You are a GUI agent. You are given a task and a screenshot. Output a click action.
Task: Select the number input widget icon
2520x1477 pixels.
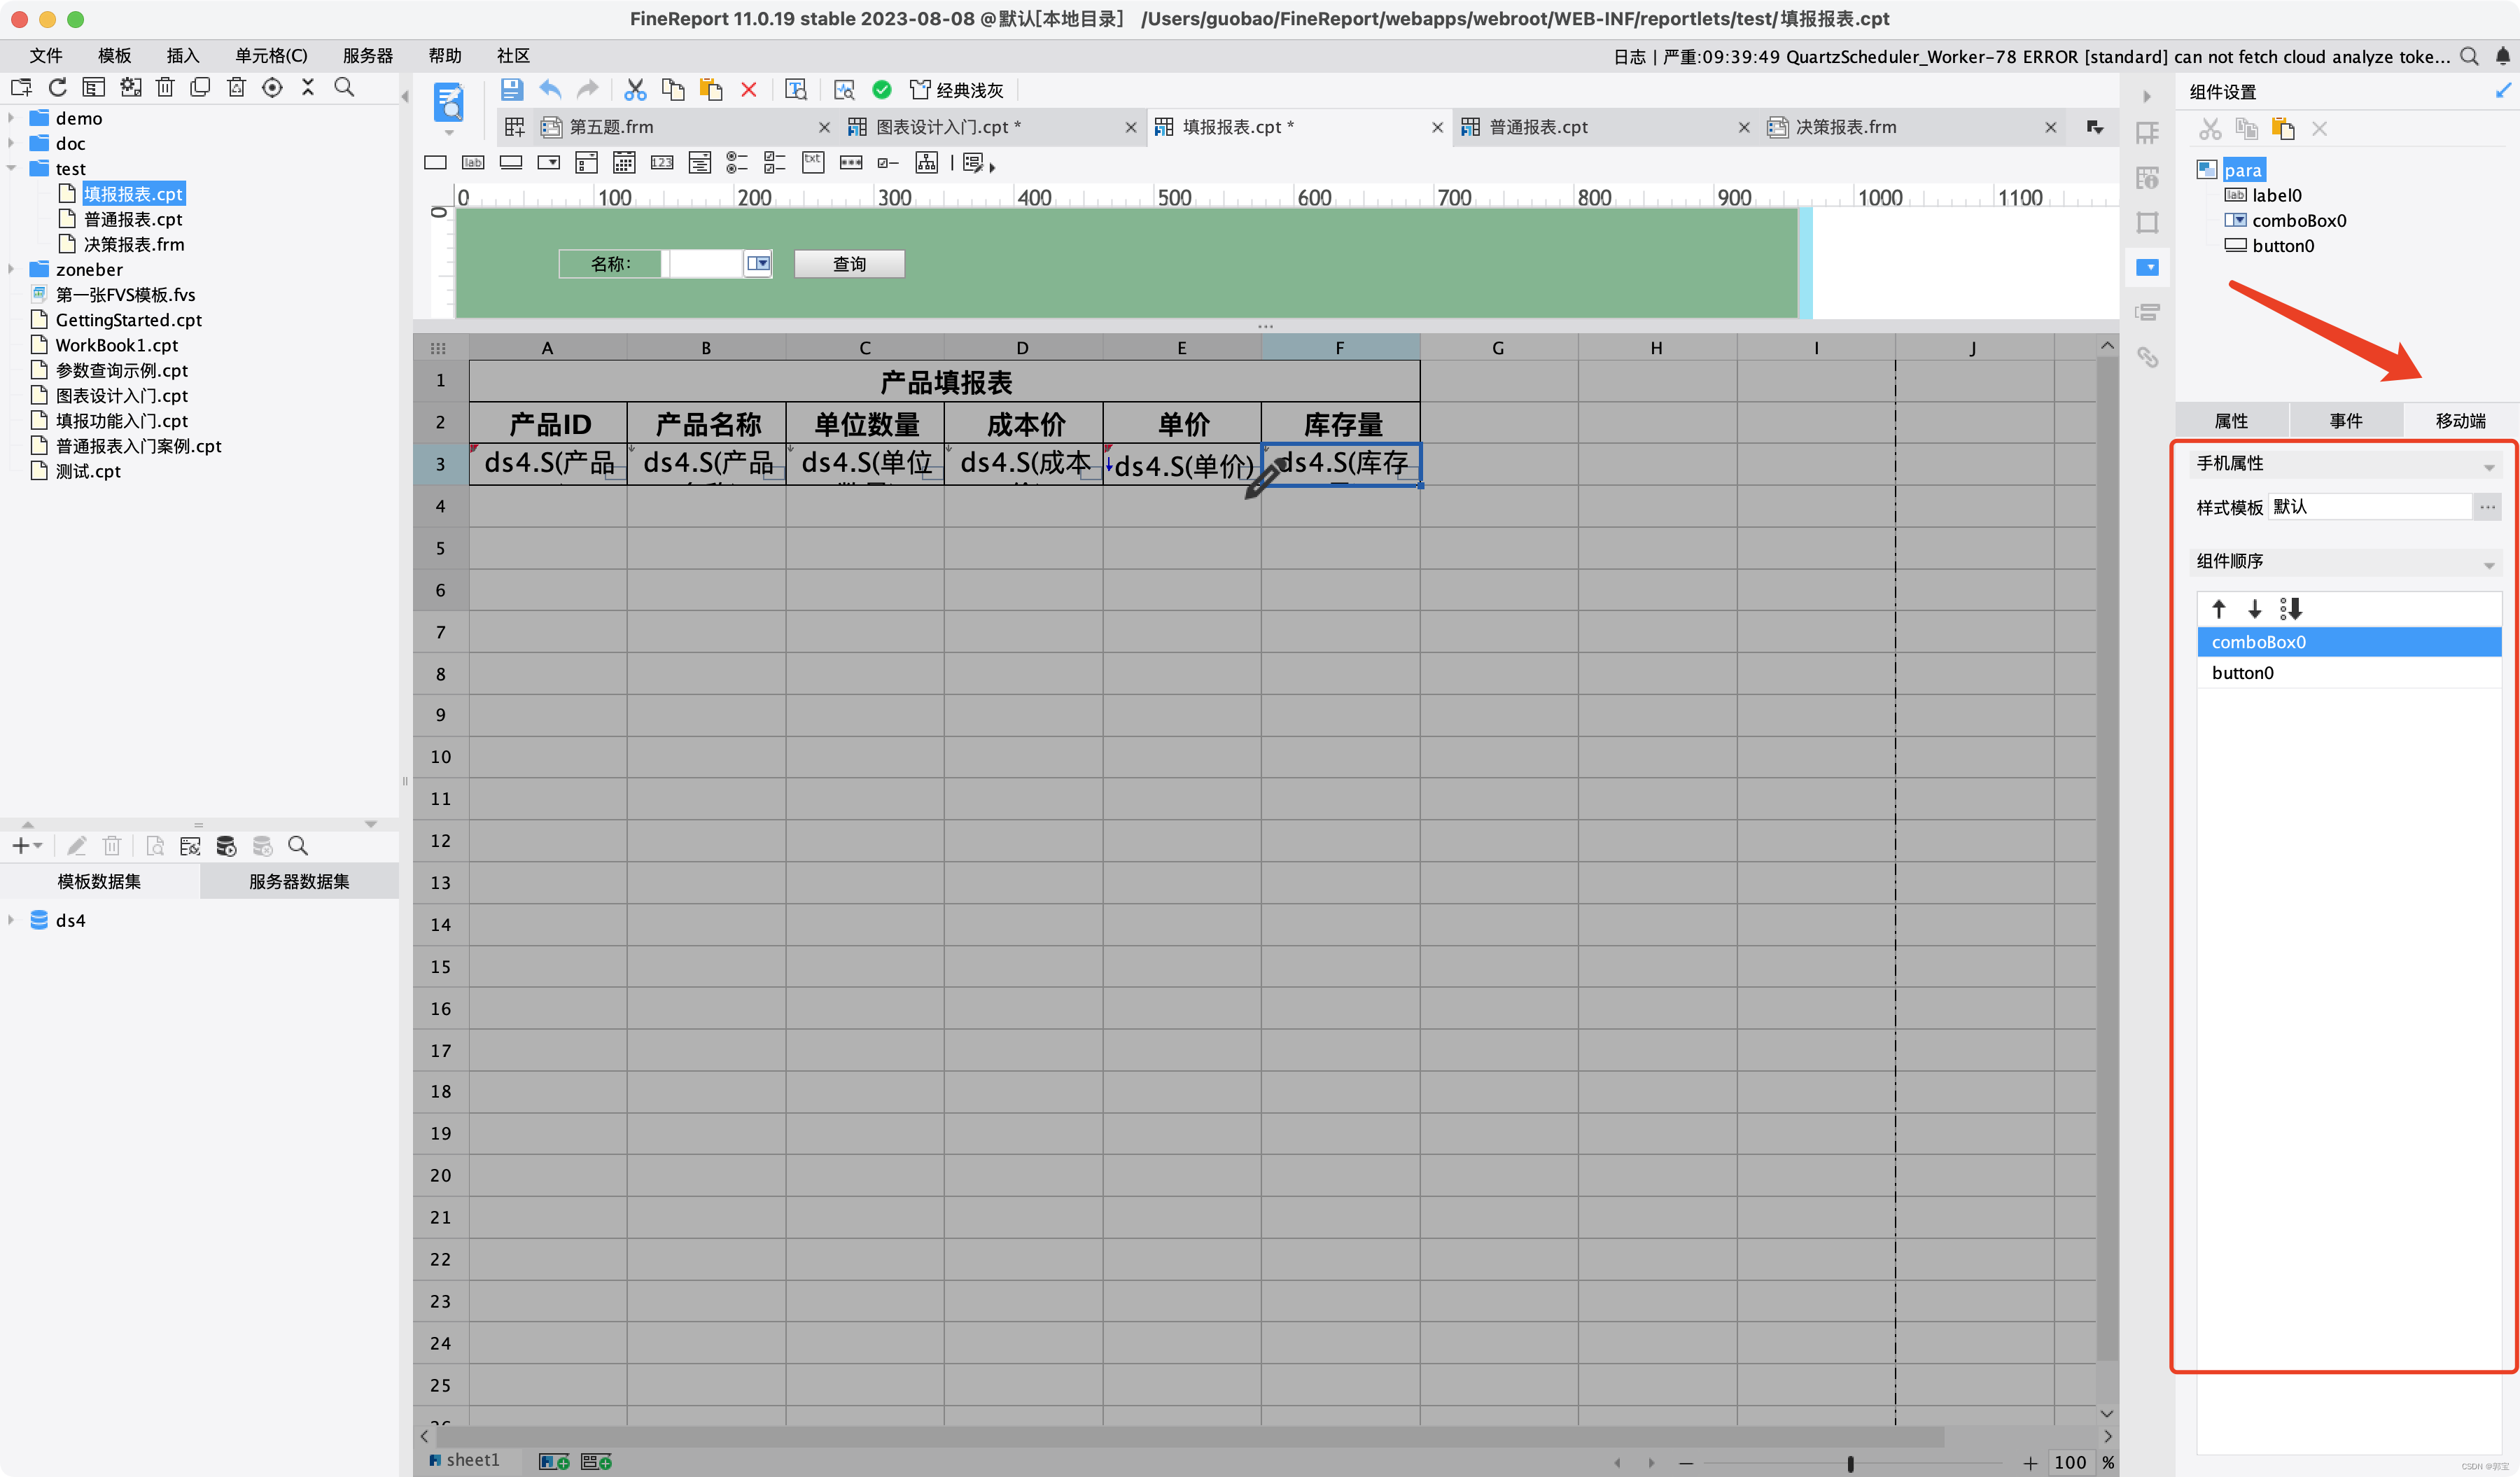662,163
